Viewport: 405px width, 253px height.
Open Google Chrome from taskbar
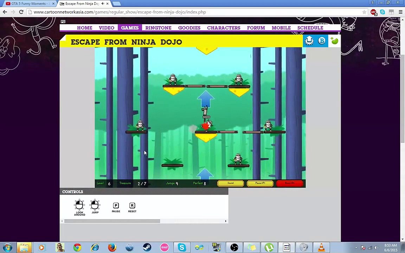77,248
